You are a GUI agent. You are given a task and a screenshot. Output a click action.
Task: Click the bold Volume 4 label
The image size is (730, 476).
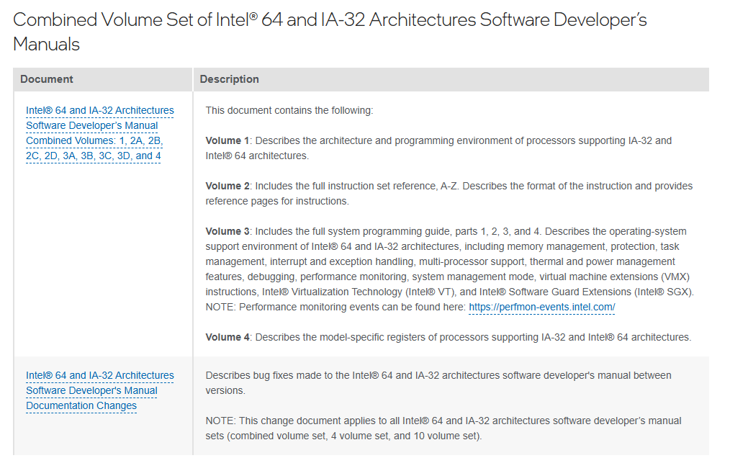(x=227, y=337)
